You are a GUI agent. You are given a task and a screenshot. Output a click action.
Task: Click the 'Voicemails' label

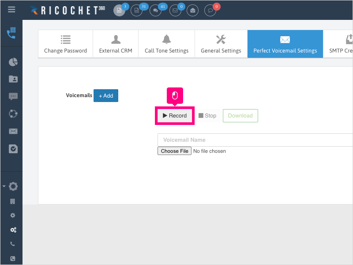tap(79, 95)
